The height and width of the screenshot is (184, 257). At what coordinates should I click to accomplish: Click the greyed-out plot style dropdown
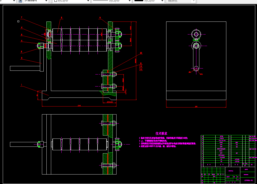tap(181, 1)
